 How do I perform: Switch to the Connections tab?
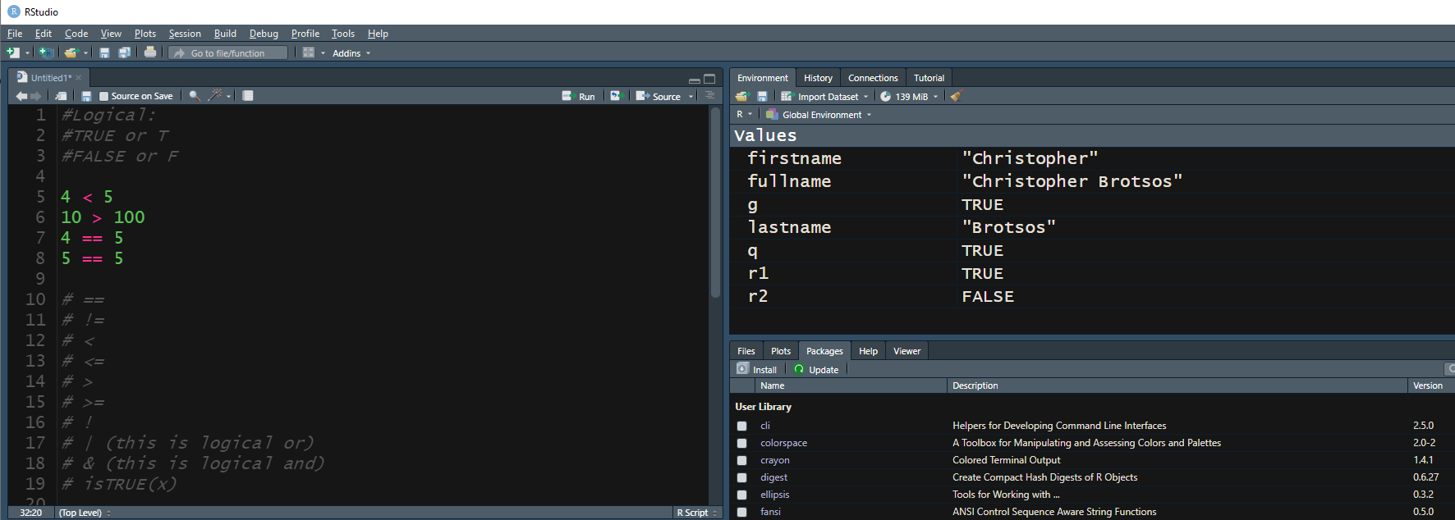[x=873, y=78]
